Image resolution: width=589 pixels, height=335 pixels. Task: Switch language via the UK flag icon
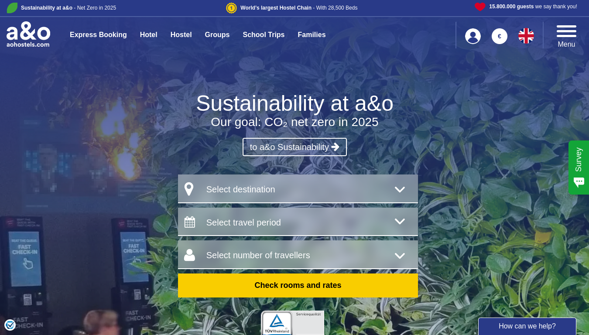coord(526,36)
